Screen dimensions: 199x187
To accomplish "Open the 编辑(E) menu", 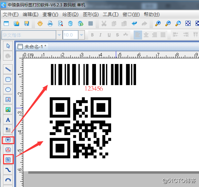I will click(30, 14).
